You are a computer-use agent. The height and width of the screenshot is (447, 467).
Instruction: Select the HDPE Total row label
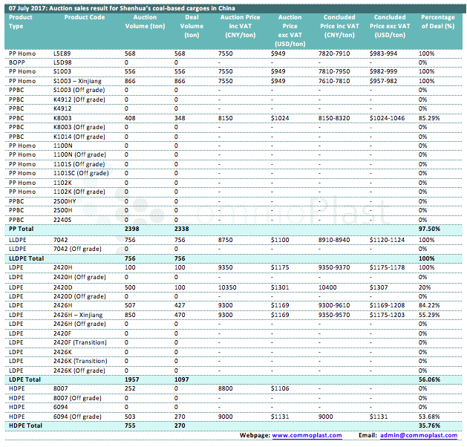click(25, 425)
